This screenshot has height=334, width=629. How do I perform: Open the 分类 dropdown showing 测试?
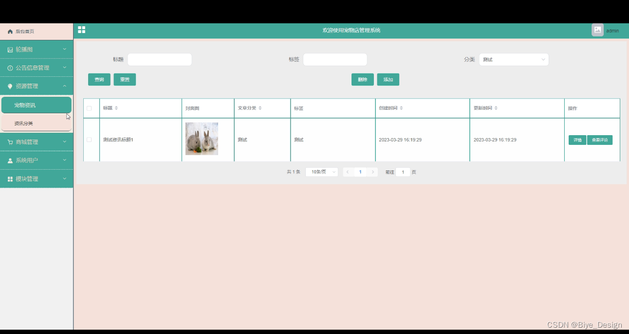pos(514,59)
